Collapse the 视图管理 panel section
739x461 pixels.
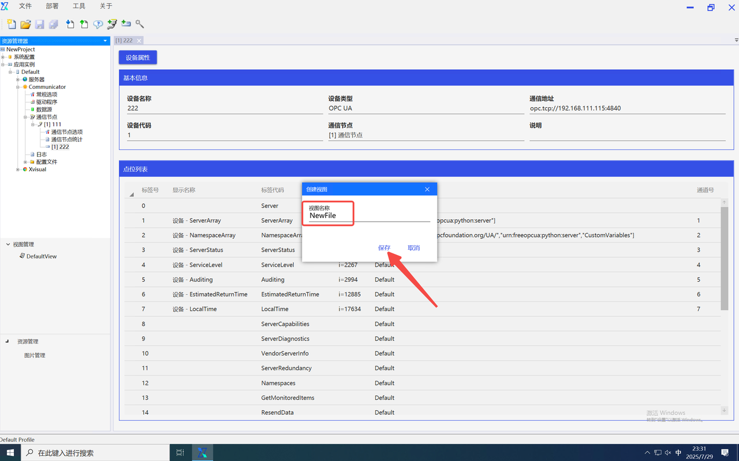(x=8, y=245)
